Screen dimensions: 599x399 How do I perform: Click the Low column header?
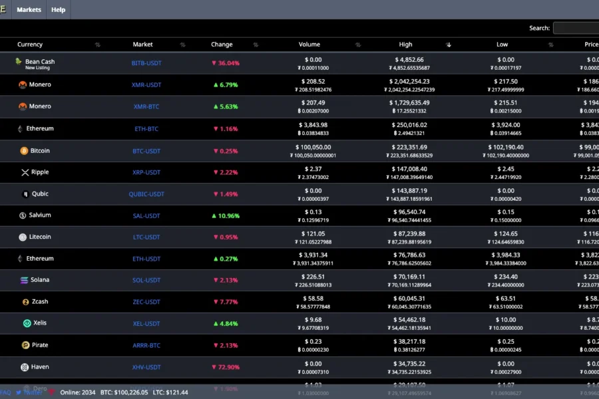pos(502,45)
